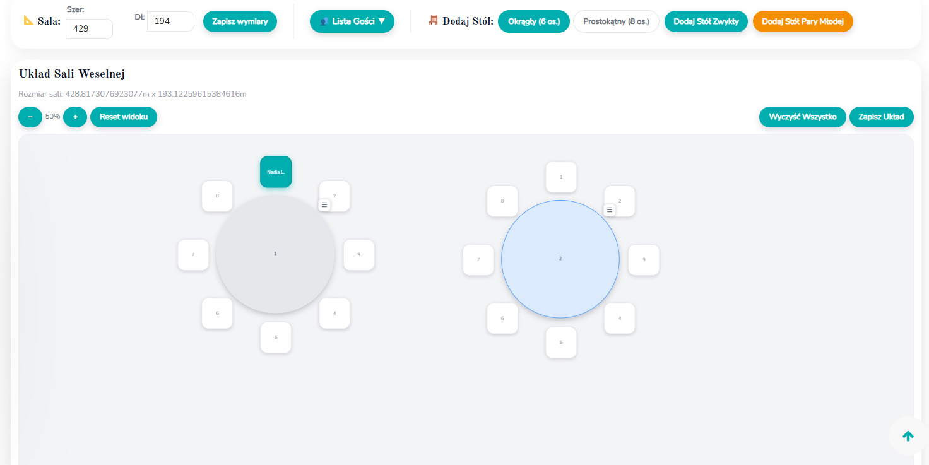Select the Okrągły (6 os.) table type
Screen dimensions: 929x465
(x=533, y=21)
